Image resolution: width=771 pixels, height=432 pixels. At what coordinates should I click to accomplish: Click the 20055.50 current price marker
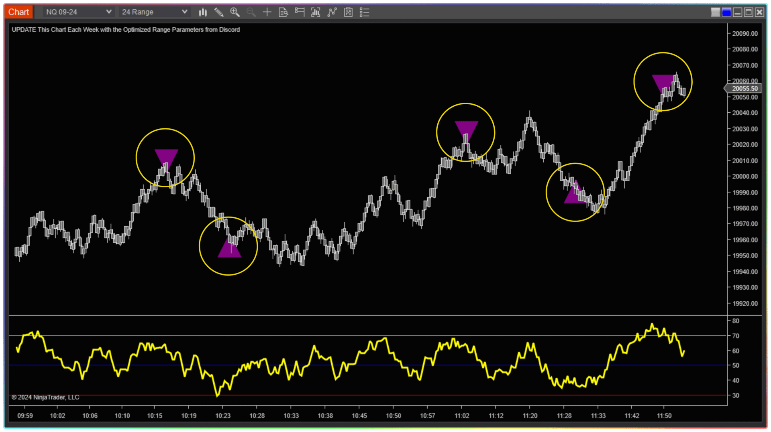click(x=744, y=89)
